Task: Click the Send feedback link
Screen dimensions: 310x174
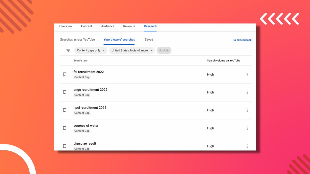Action: [x=242, y=40]
